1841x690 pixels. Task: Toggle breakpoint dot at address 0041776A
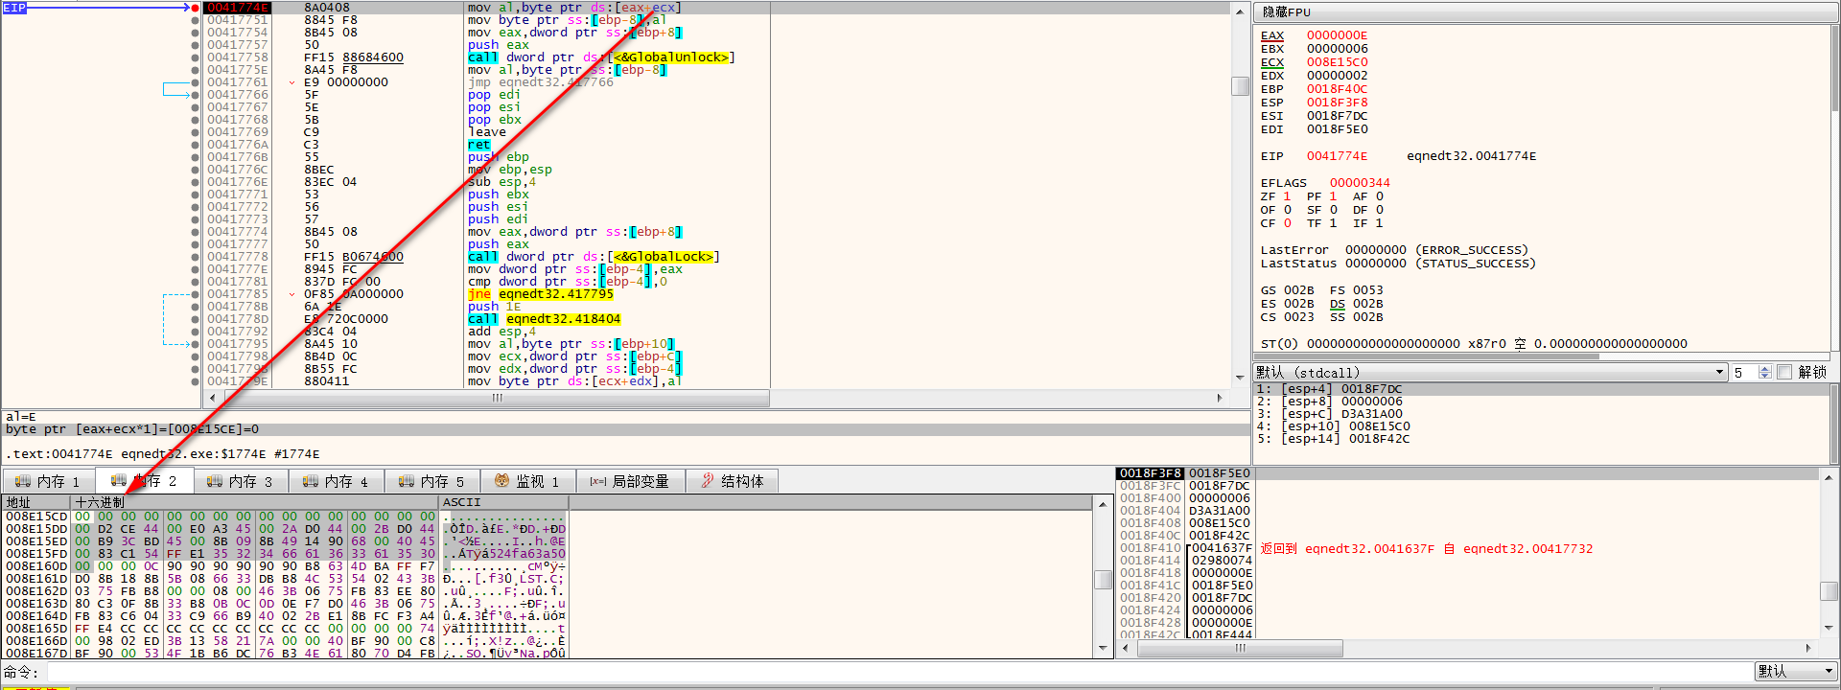pyautogui.click(x=196, y=145)
